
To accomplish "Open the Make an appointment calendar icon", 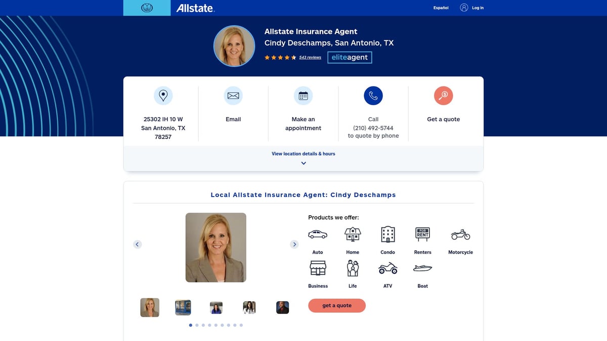I will 303,95.
